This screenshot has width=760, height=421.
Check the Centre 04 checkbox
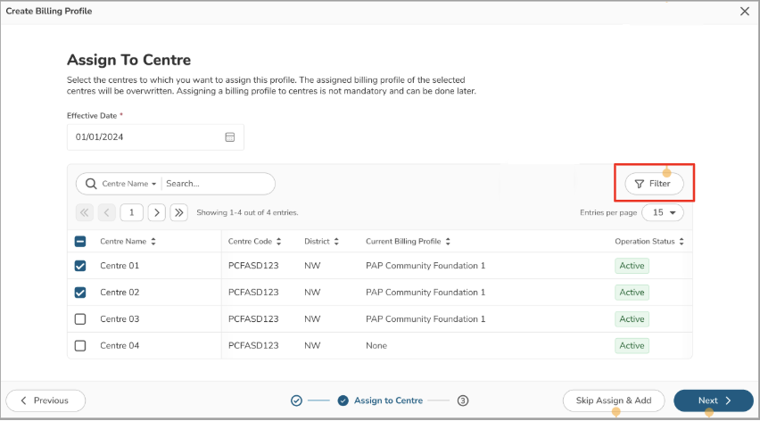80,346
